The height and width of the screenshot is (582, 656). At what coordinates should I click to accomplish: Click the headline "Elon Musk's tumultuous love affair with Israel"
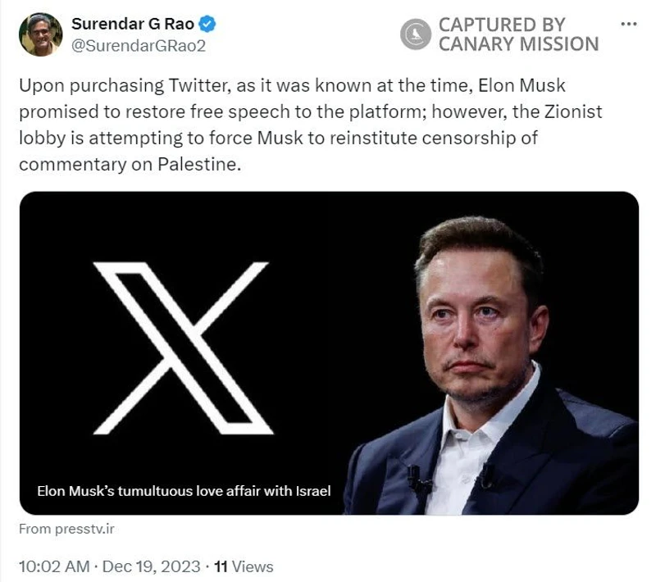184,491
